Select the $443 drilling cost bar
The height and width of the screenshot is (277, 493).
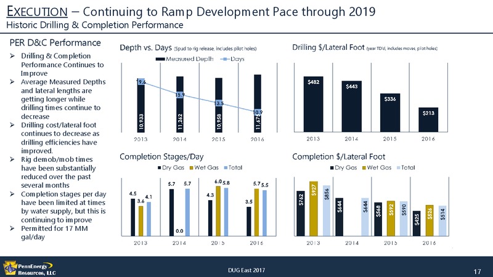[351, 106]
